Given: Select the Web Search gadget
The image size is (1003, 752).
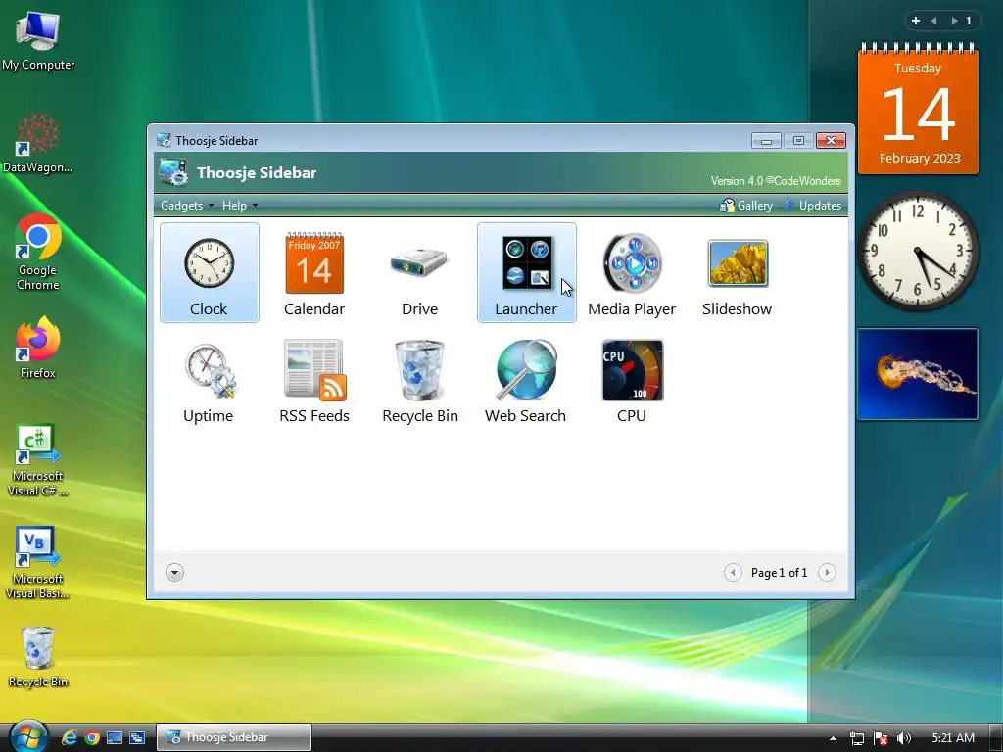Looking at the screenshot, I should pos(526,381).
